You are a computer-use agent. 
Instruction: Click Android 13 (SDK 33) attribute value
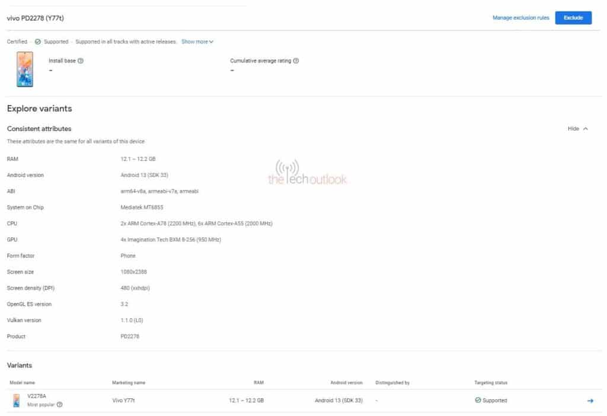pyautogui.click(x=145, y=175)
